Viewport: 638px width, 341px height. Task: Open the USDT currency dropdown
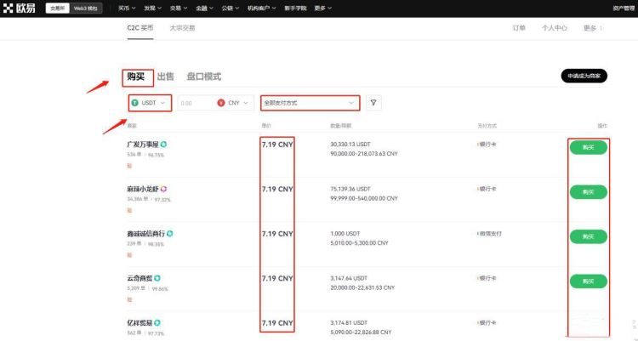(151, 103)
